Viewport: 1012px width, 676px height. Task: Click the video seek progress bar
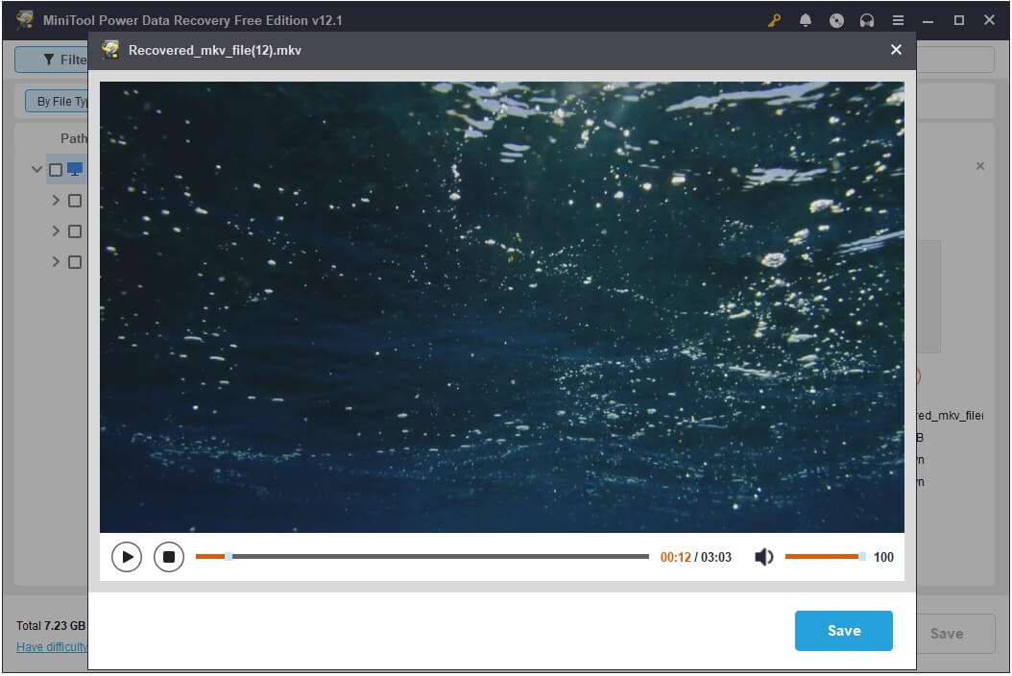[x=422, y=557]
